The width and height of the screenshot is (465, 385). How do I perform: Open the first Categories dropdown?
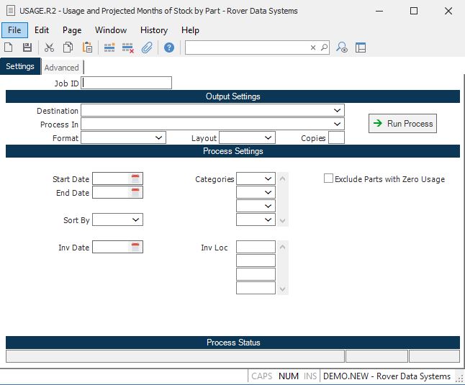268,178
